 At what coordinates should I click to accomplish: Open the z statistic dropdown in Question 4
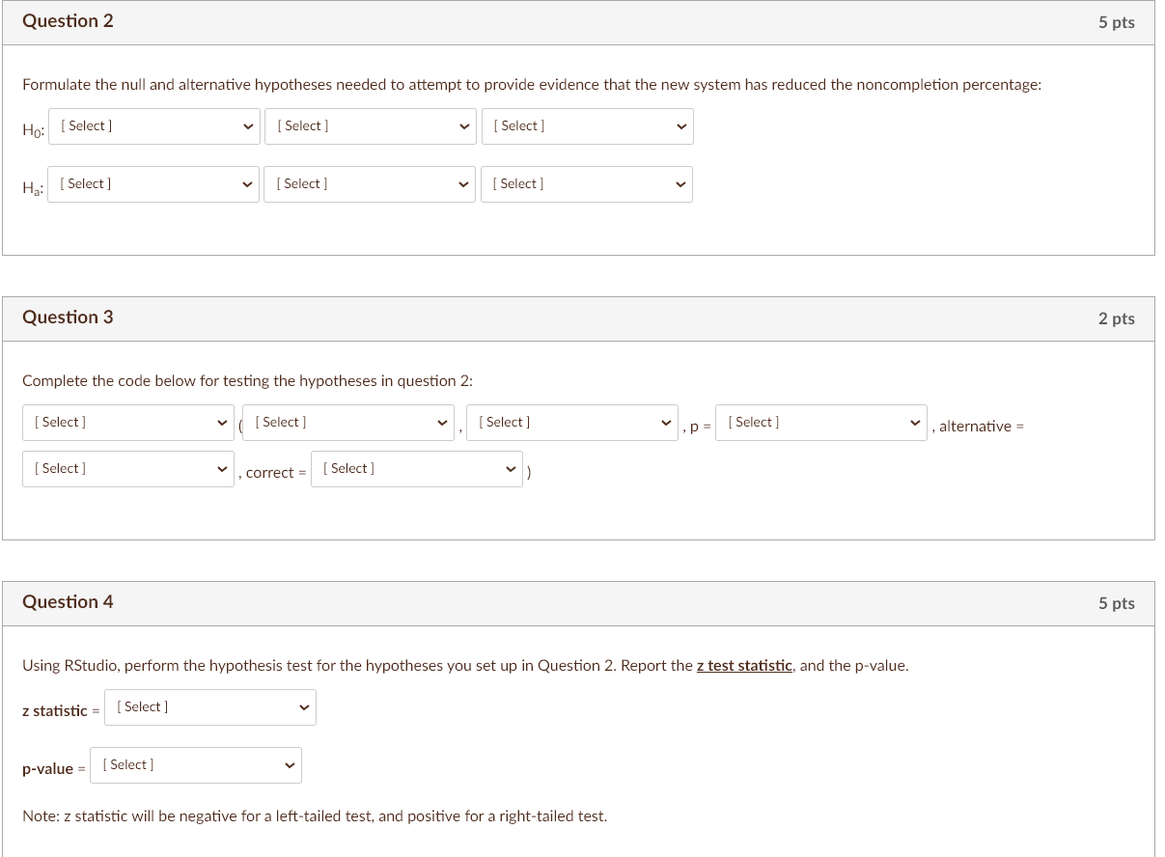click(209, 706)
